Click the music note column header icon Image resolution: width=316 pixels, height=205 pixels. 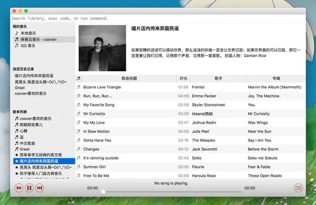[78, 79]
